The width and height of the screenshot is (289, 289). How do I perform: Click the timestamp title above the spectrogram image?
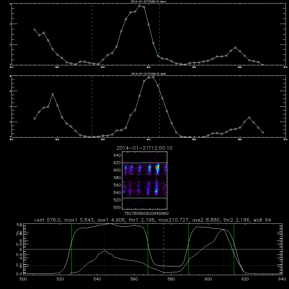coord(144,148)
